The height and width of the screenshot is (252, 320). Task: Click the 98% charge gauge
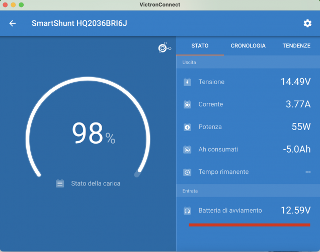click(88, 134)
